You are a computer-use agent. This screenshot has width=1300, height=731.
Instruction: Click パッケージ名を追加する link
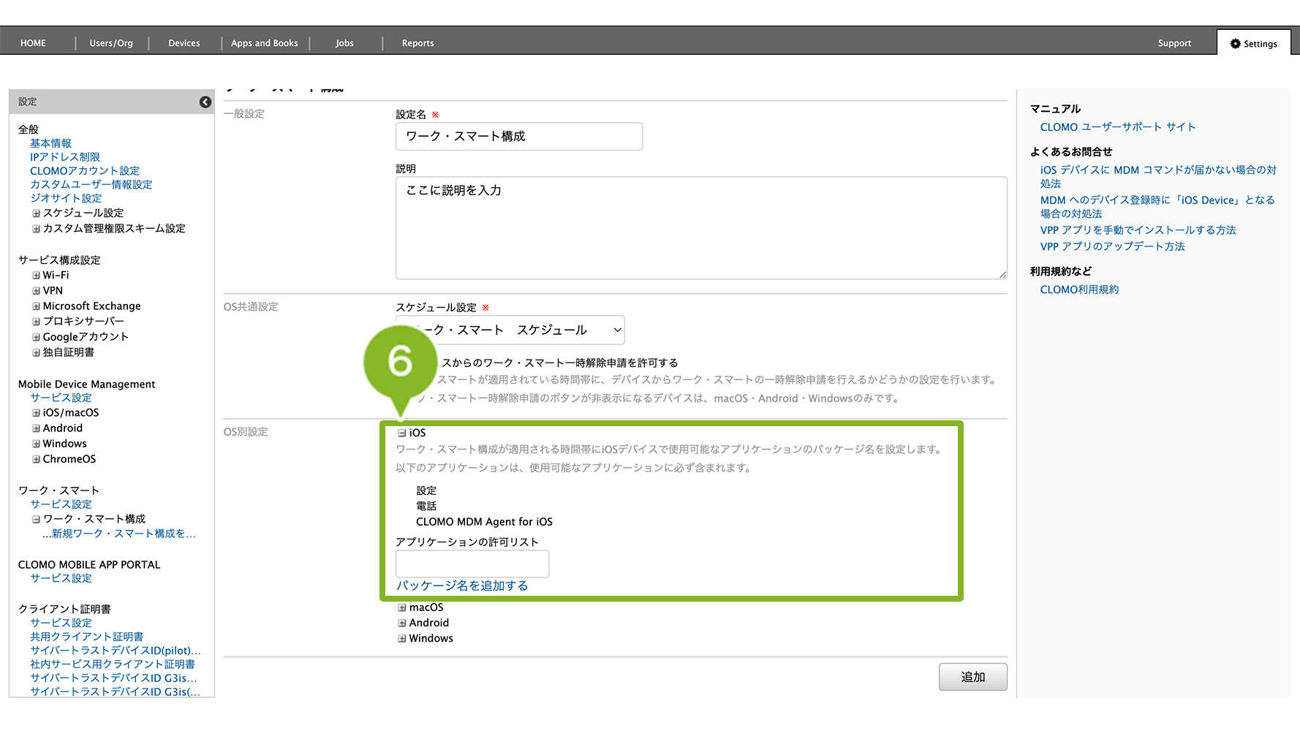462,586
